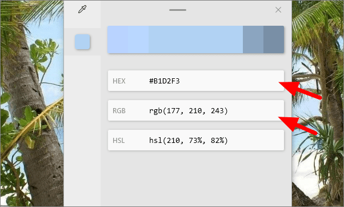Click the rgb(177, 210, 243) text

(x=189, y=110)
